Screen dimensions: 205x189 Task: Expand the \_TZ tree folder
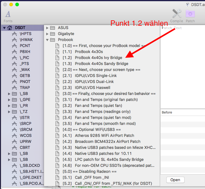click(9, 112)
